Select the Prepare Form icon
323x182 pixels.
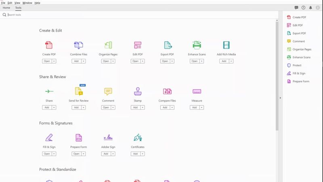[79, 138]
